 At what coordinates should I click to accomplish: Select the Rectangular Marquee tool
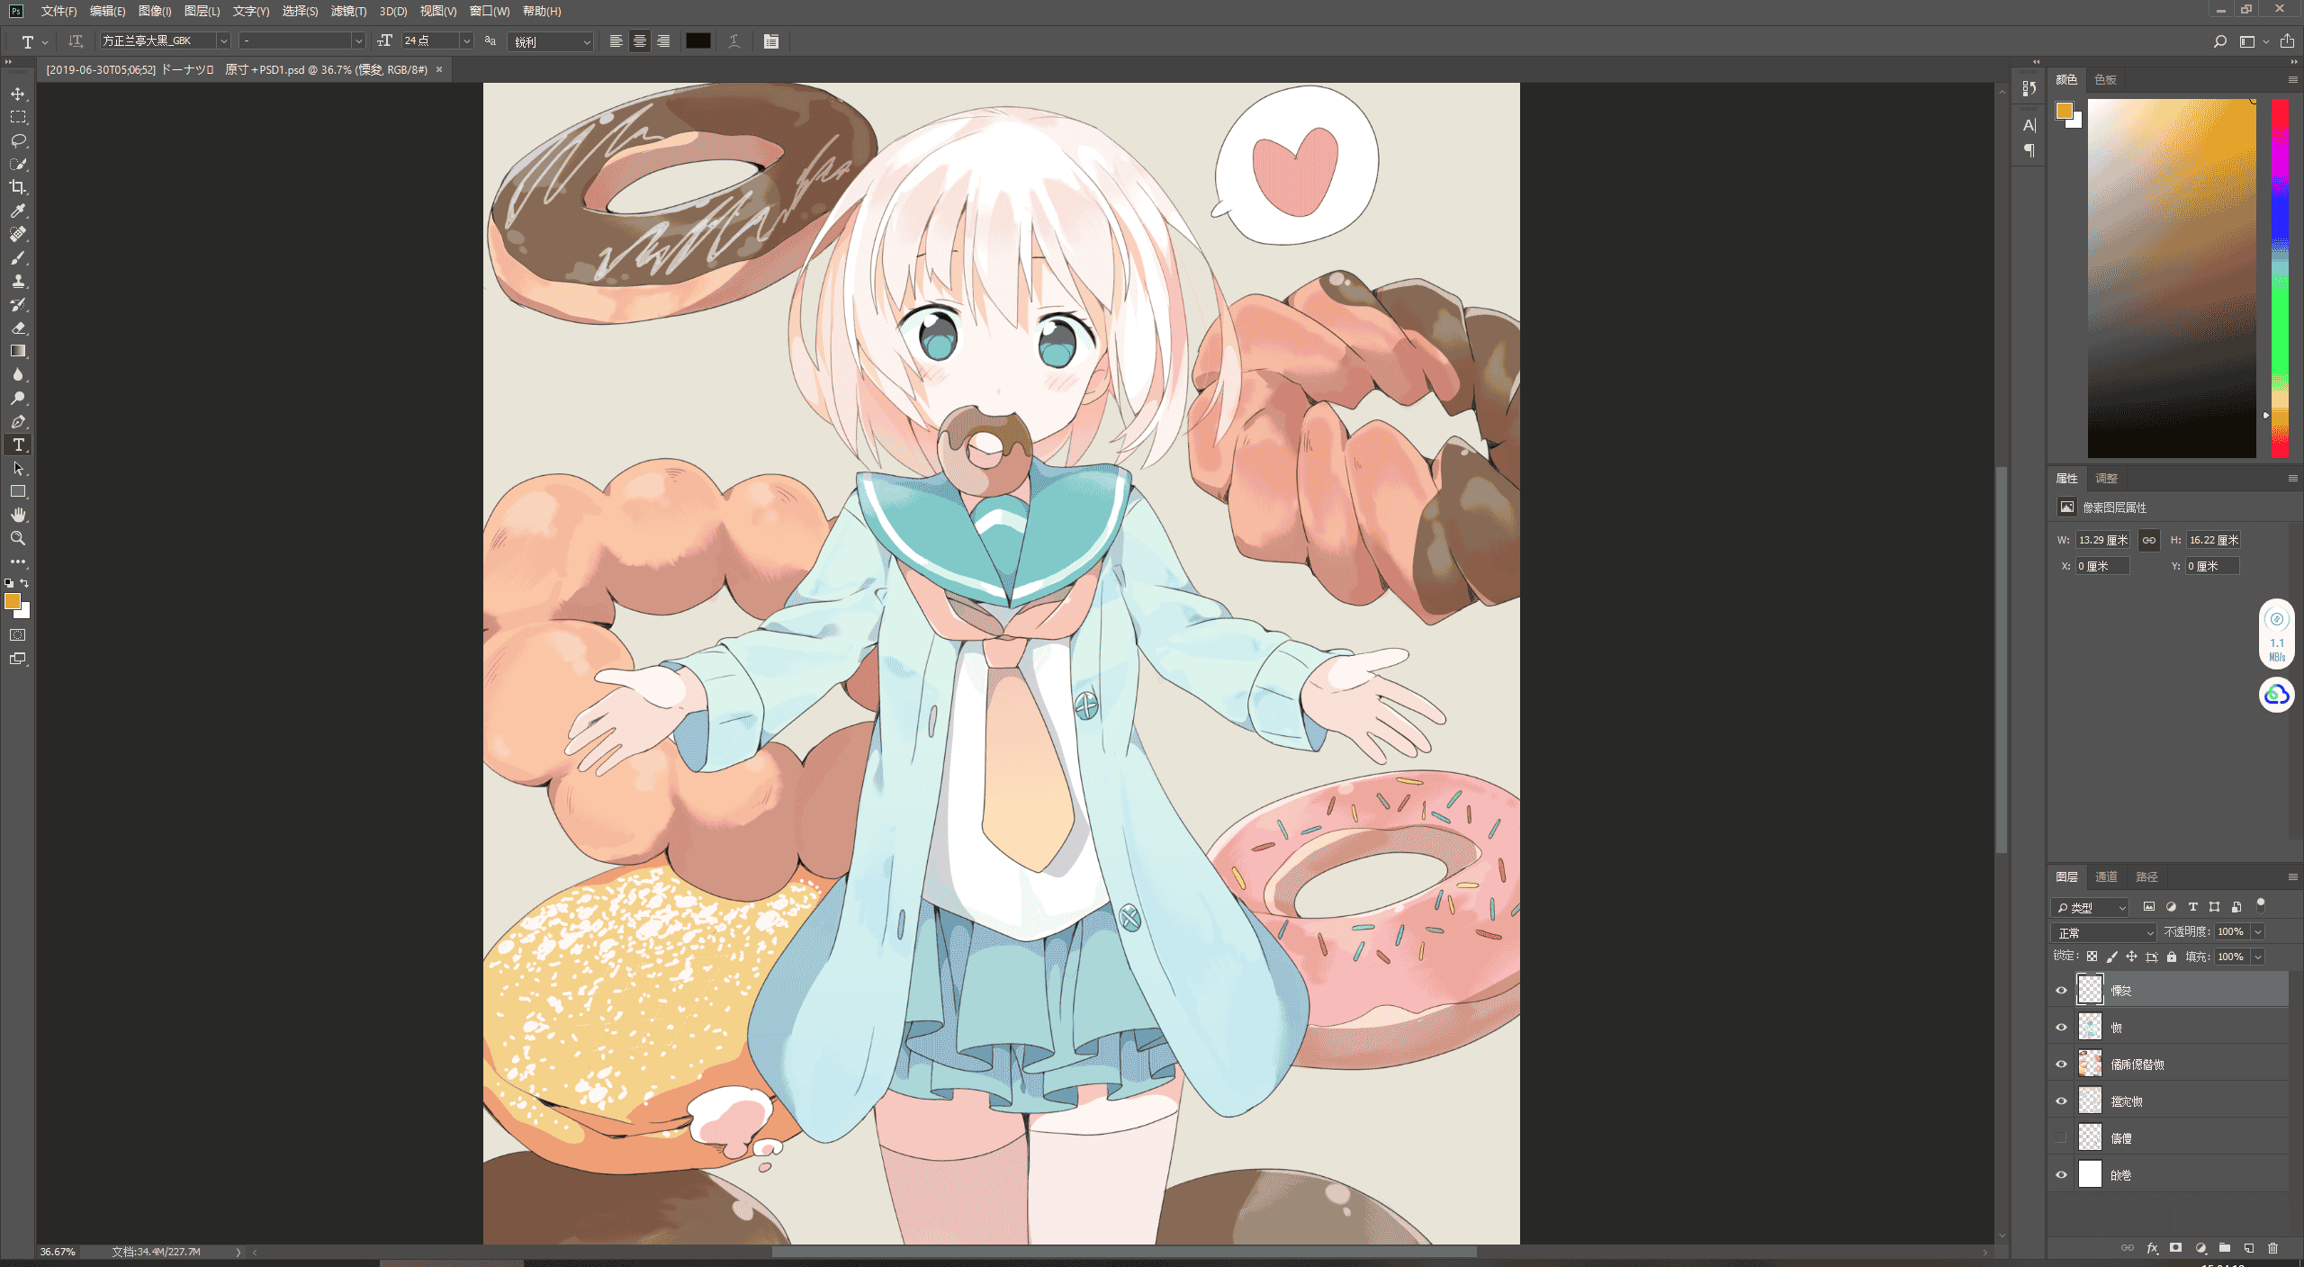[18, 117]
